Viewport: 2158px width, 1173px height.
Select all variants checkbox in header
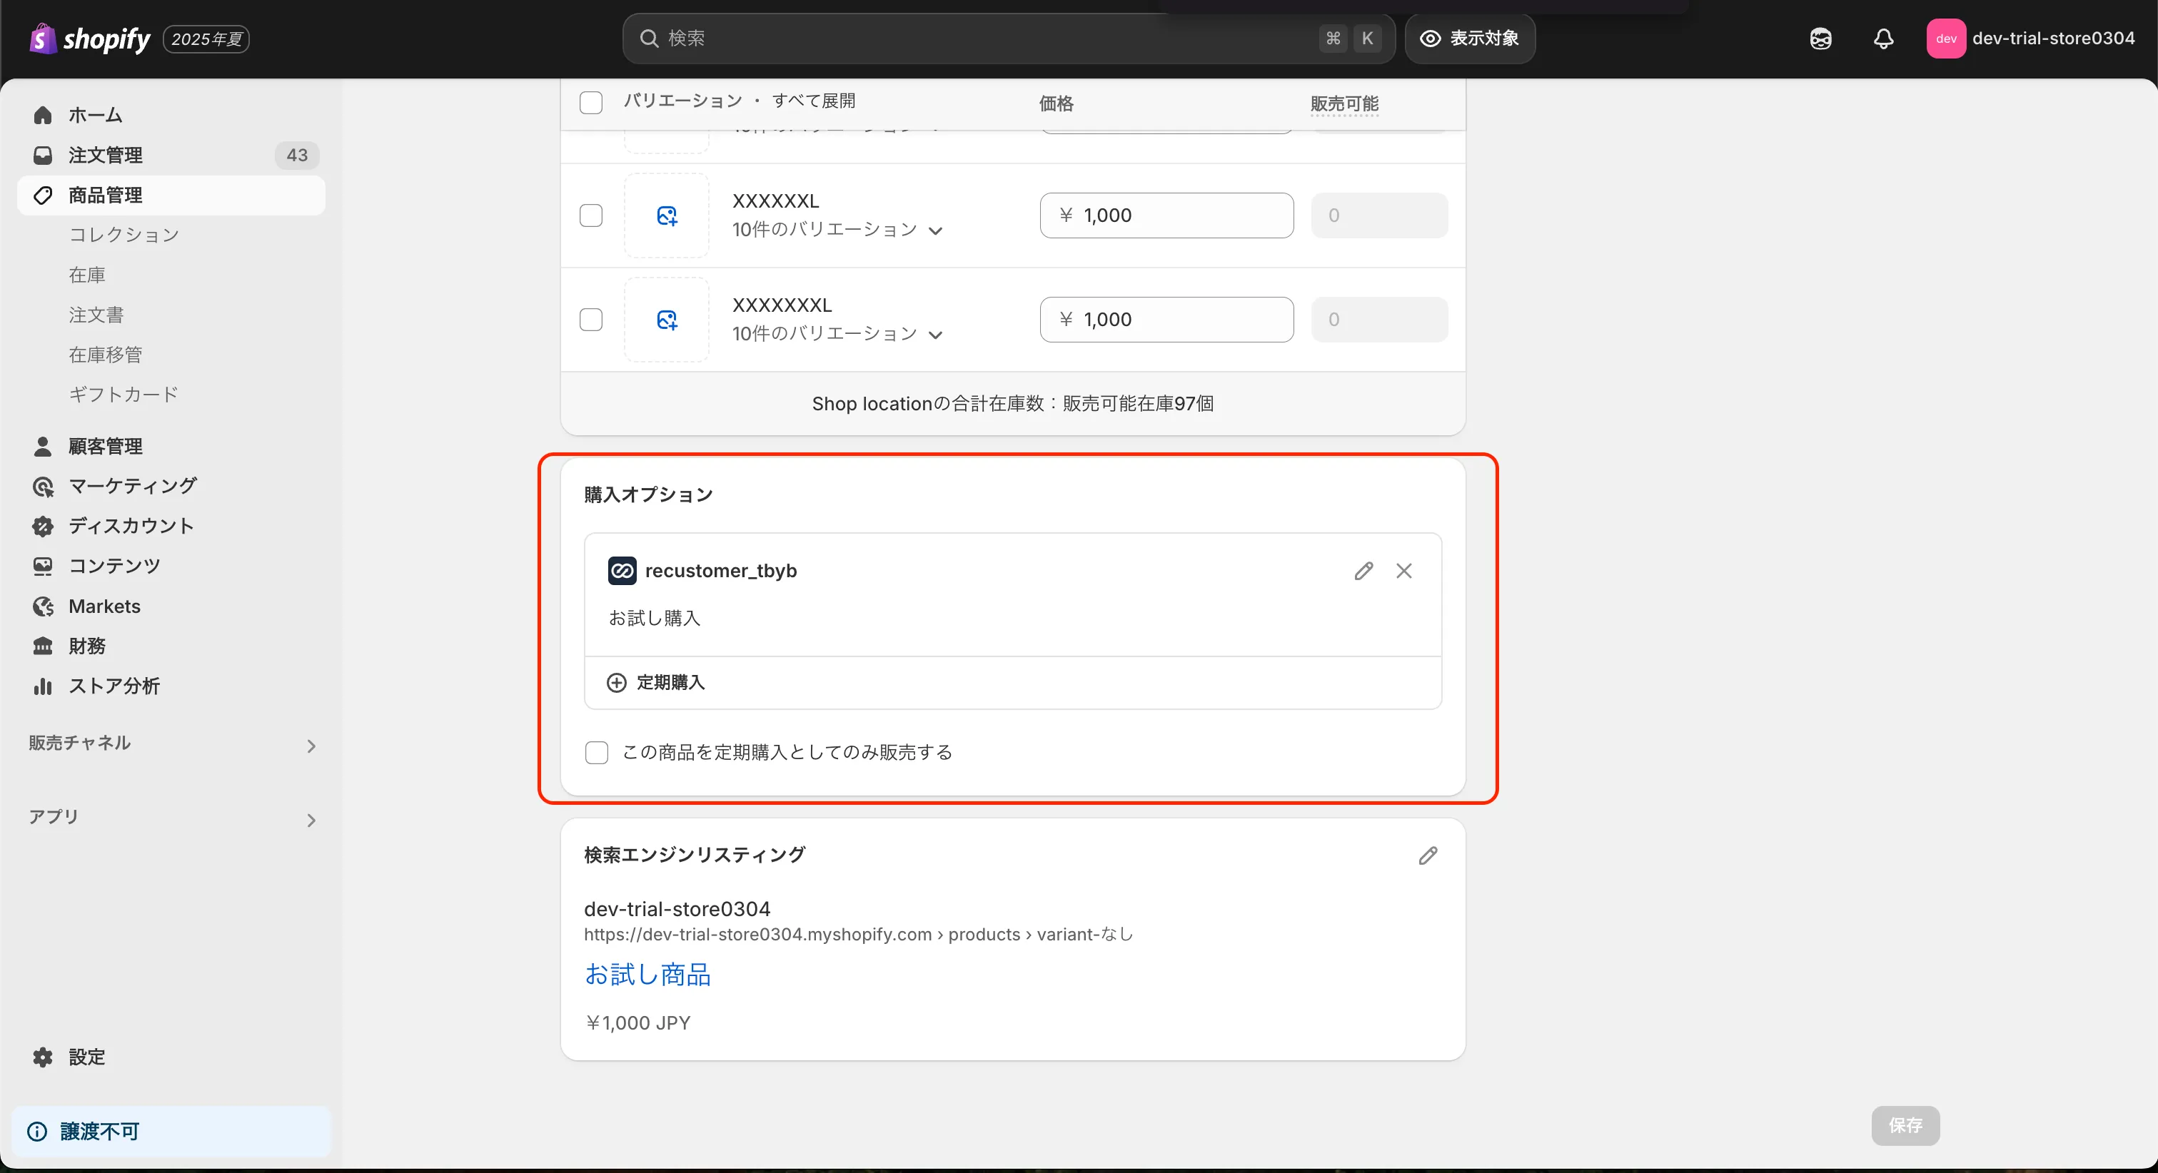coord(592,103)
